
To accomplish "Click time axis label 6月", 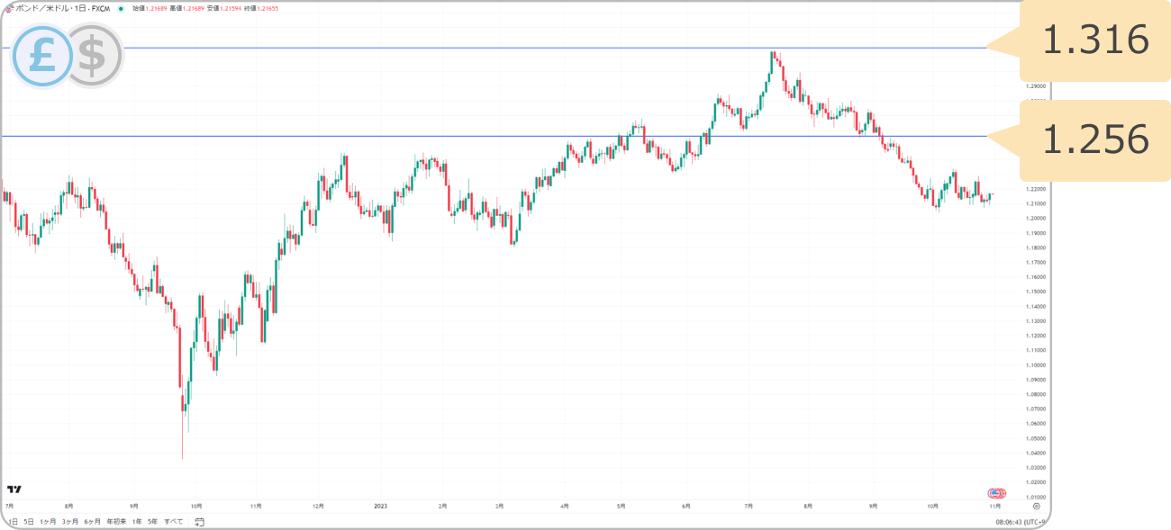I will pyautogui.click(x=686, y=507).
